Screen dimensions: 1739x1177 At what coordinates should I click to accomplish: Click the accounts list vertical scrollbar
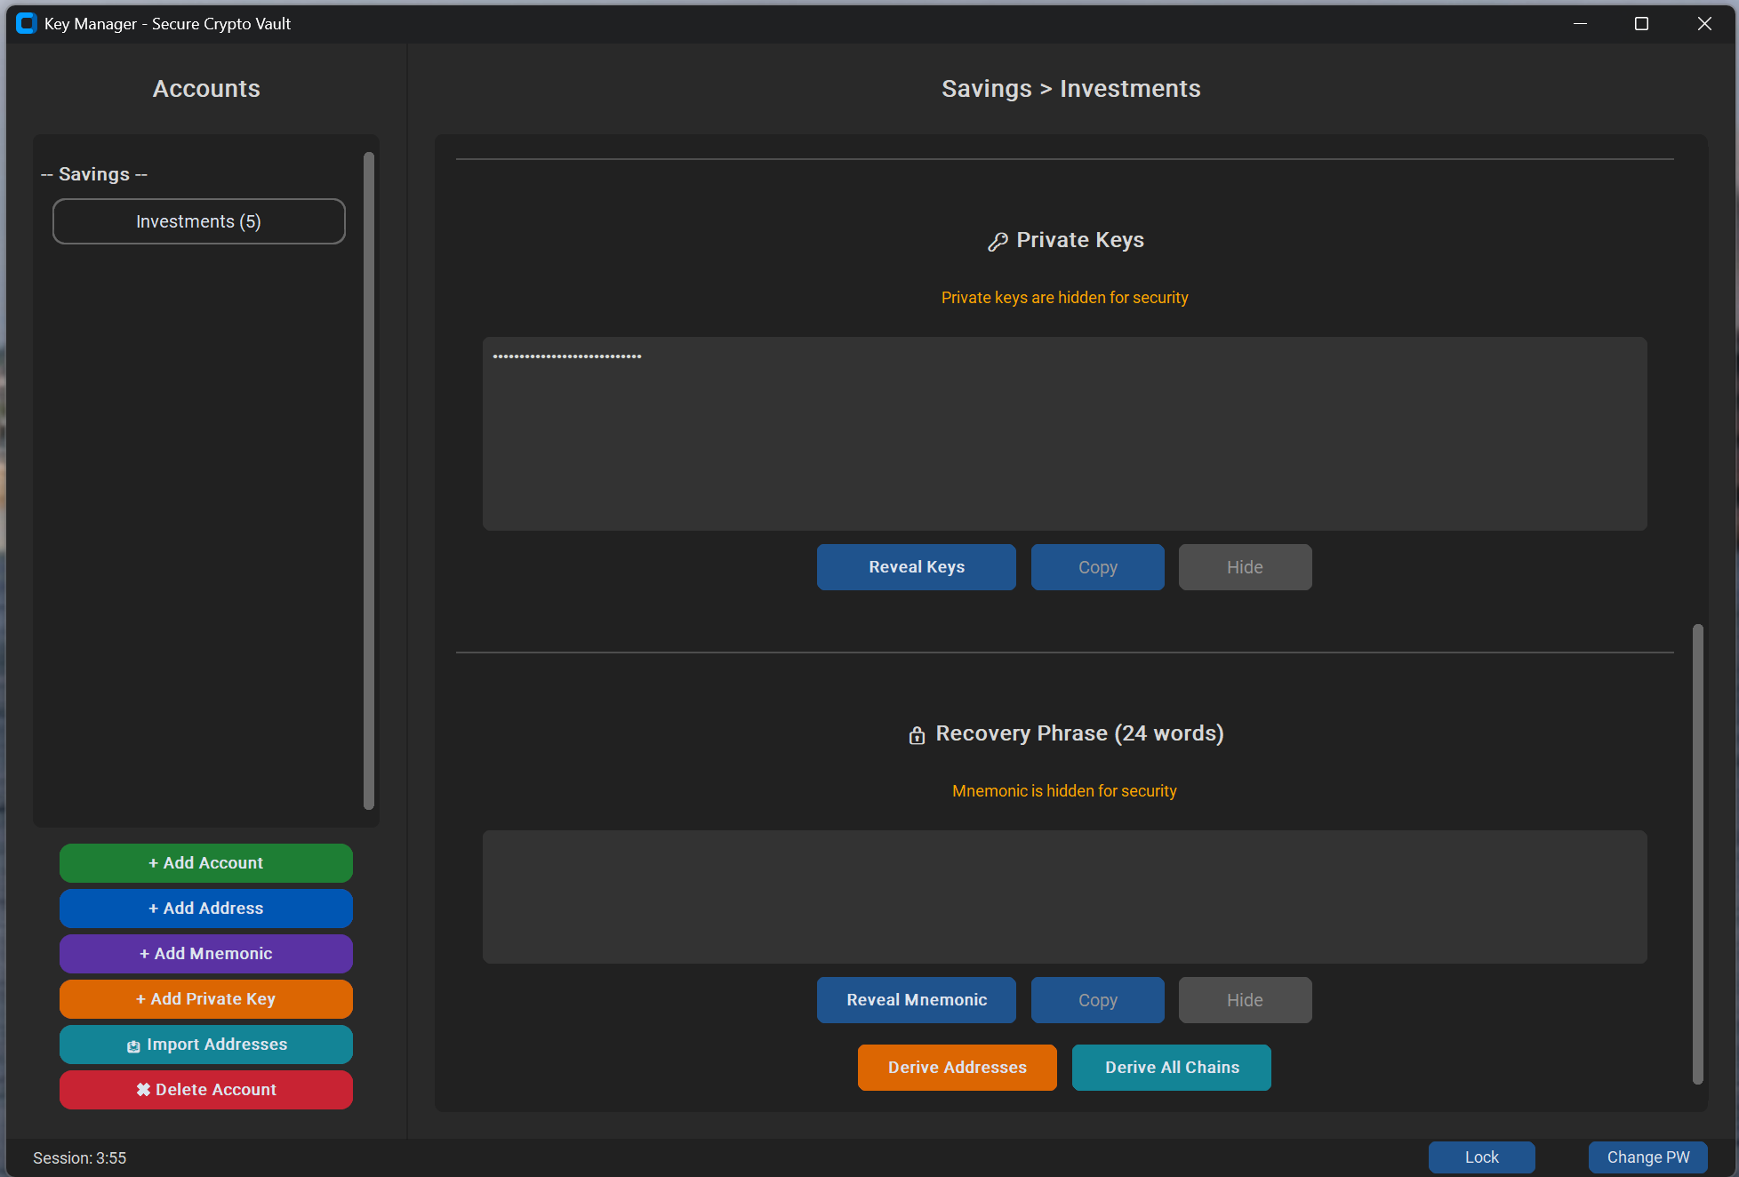coord(369,481)
